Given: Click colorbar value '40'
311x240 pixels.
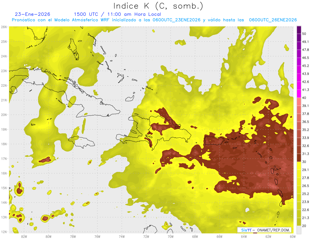Looking at the screenshot, I should click(x=304, y=98).
